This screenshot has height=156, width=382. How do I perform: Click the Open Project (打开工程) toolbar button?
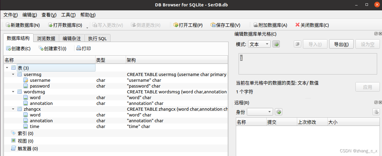point(188,25)
